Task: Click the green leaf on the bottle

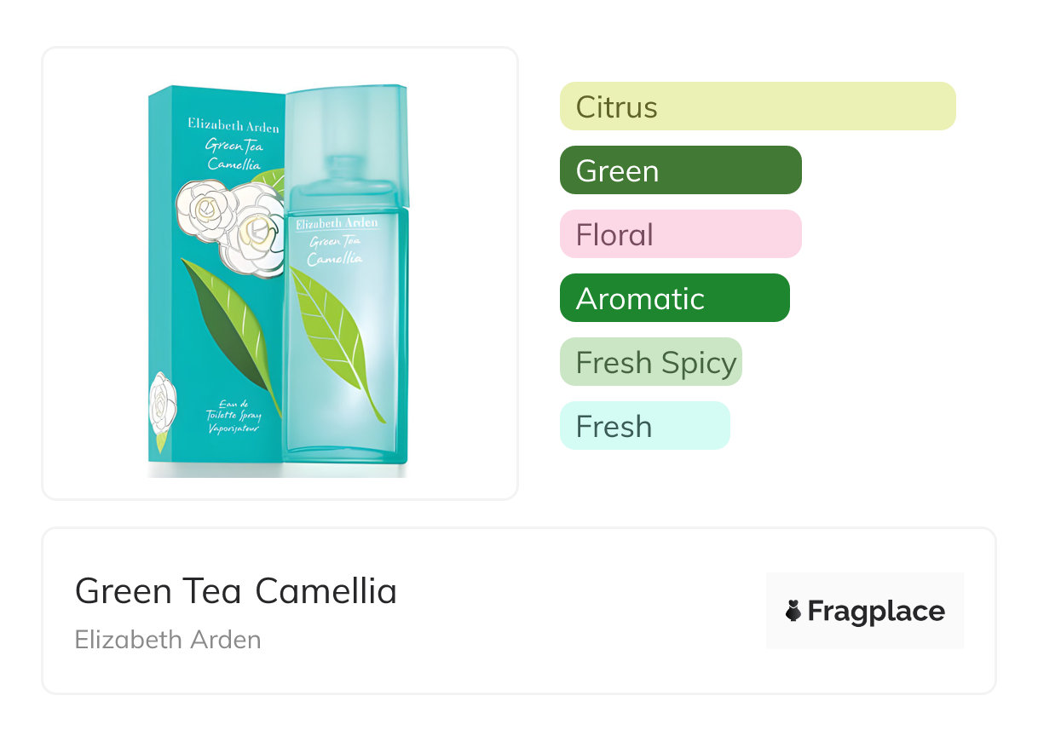Action: [337, 334]
